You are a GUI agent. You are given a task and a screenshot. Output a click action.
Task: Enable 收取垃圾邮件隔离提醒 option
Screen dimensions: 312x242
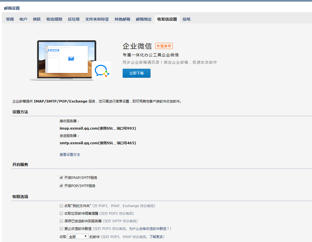click(x=61, y=213)
